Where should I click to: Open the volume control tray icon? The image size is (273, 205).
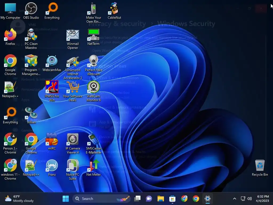250,199
